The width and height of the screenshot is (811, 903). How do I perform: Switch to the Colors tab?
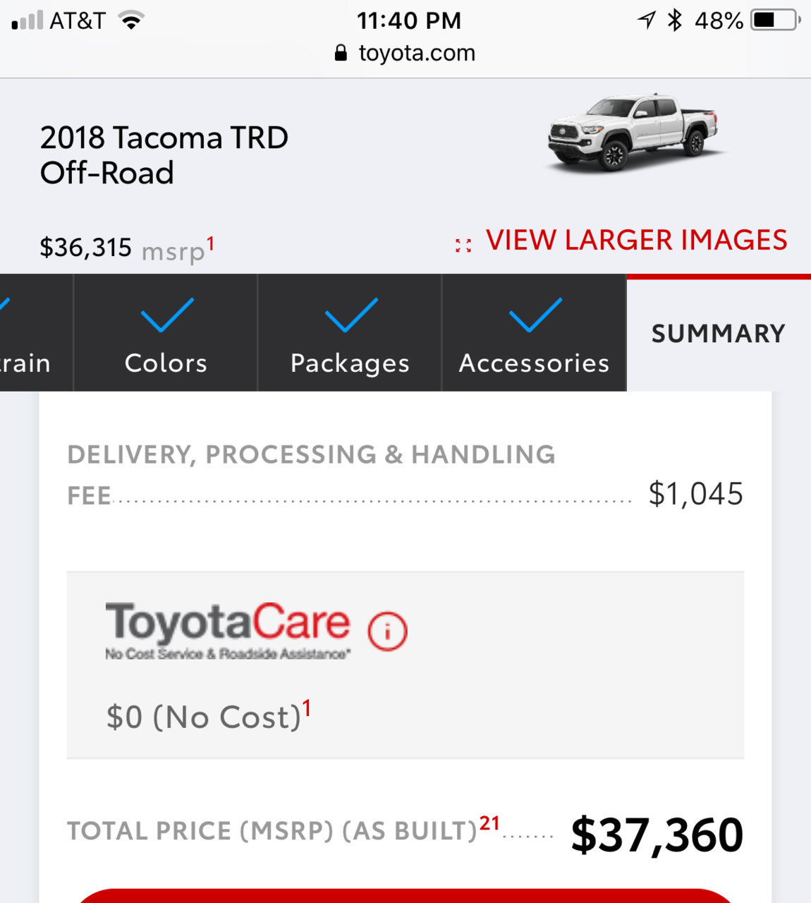pos(166,332)
